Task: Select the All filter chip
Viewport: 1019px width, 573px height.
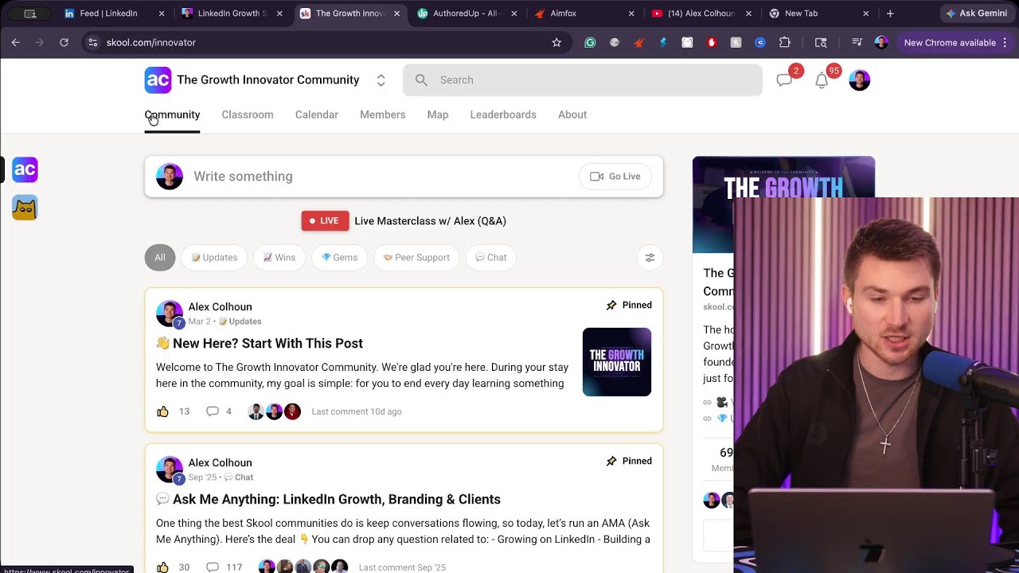Action: coord(160,257)
